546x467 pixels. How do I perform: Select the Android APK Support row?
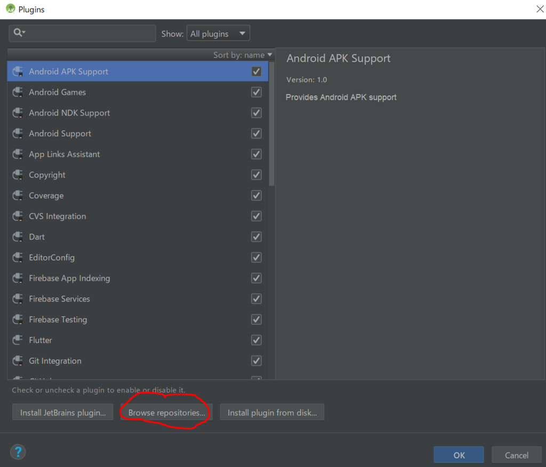tap(138, 72)
